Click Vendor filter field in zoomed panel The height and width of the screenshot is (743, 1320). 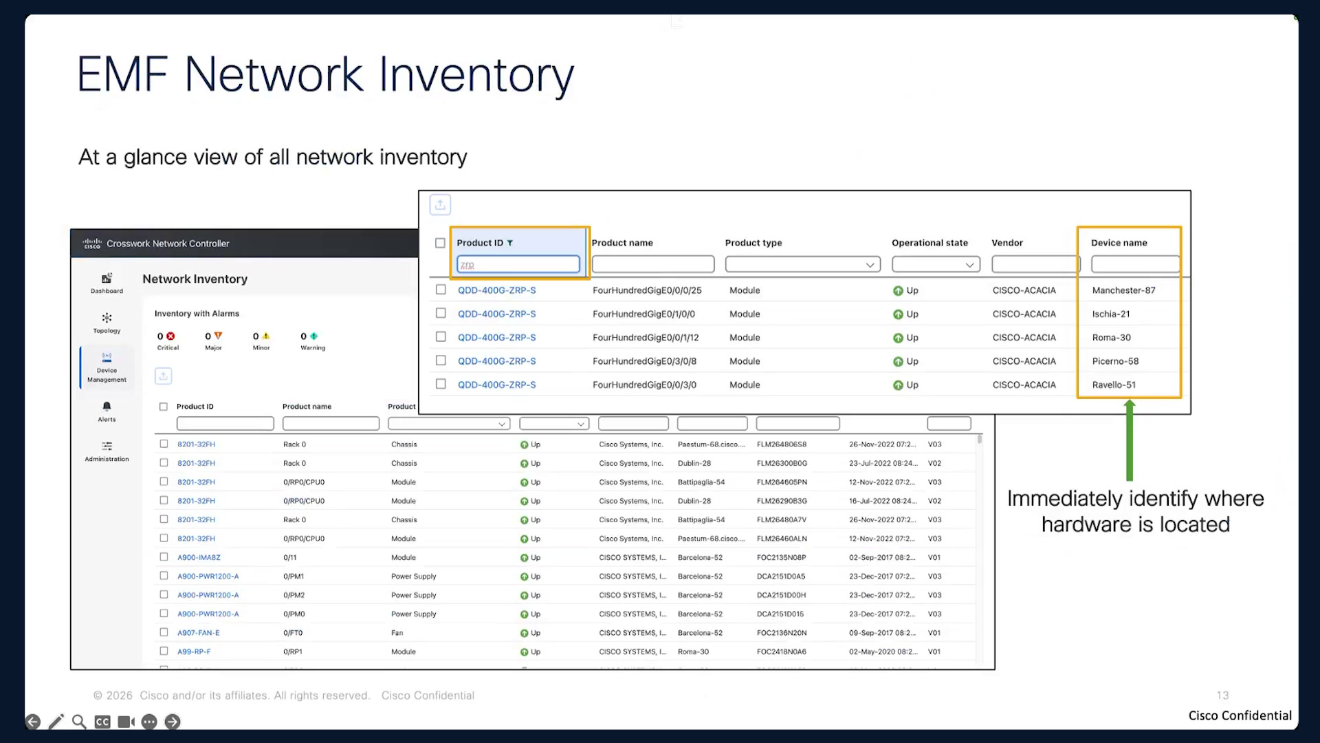click(1035, 264)
